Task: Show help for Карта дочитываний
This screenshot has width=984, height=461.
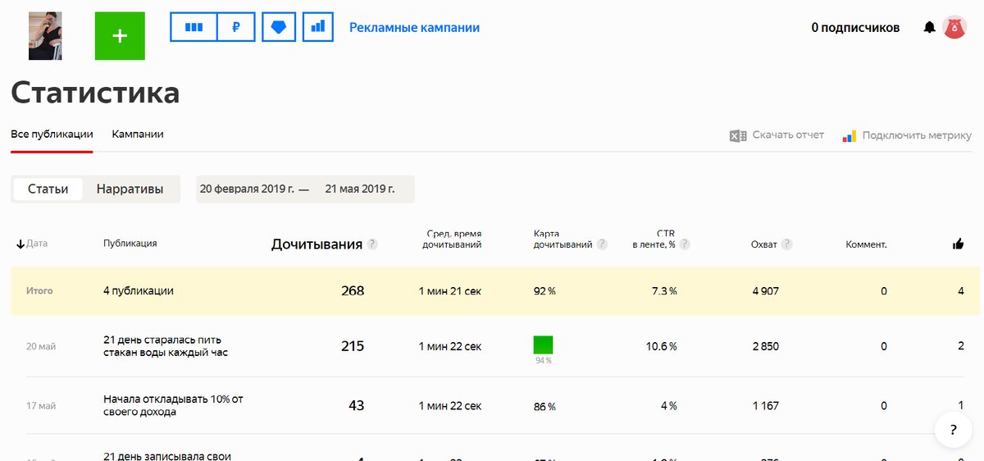Action: [602, 244]
